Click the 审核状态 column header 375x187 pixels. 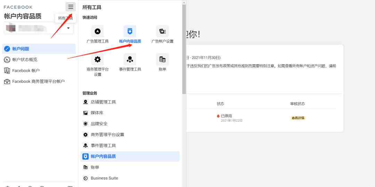pos(298,104)
